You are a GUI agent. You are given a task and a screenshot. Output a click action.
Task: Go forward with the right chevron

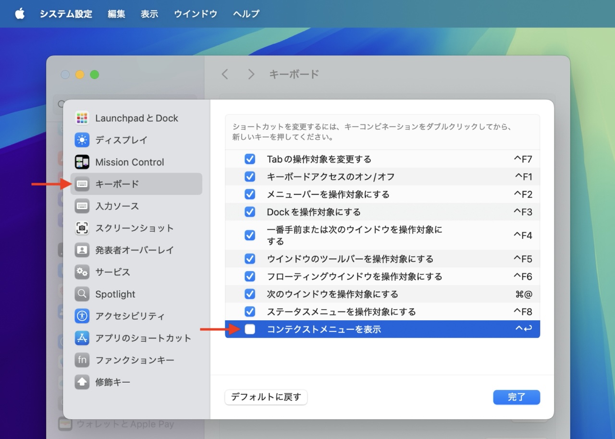[x=251, y=74]
